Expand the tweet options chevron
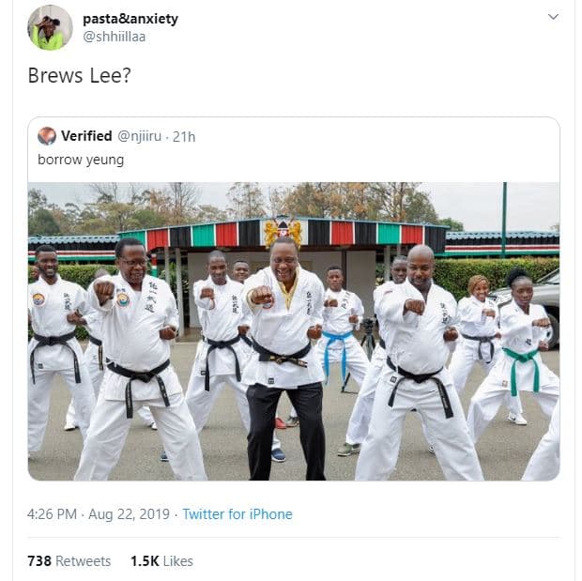 553,17
